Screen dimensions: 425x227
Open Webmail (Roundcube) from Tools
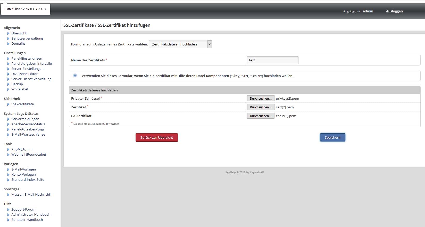(x=29, y=154)
